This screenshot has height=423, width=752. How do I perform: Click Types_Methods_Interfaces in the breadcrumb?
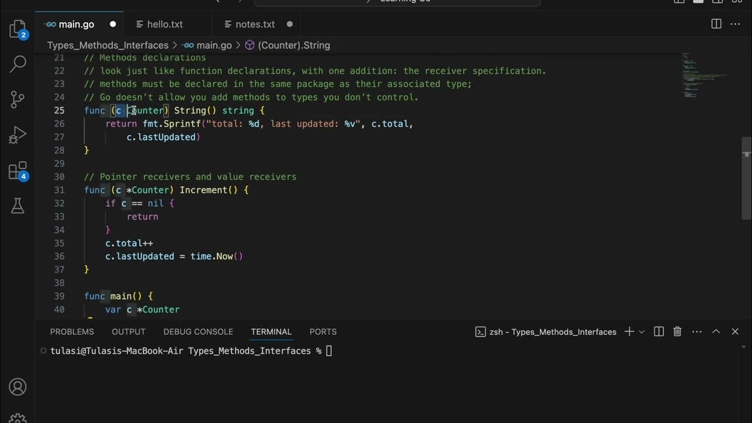pos(108,45)
